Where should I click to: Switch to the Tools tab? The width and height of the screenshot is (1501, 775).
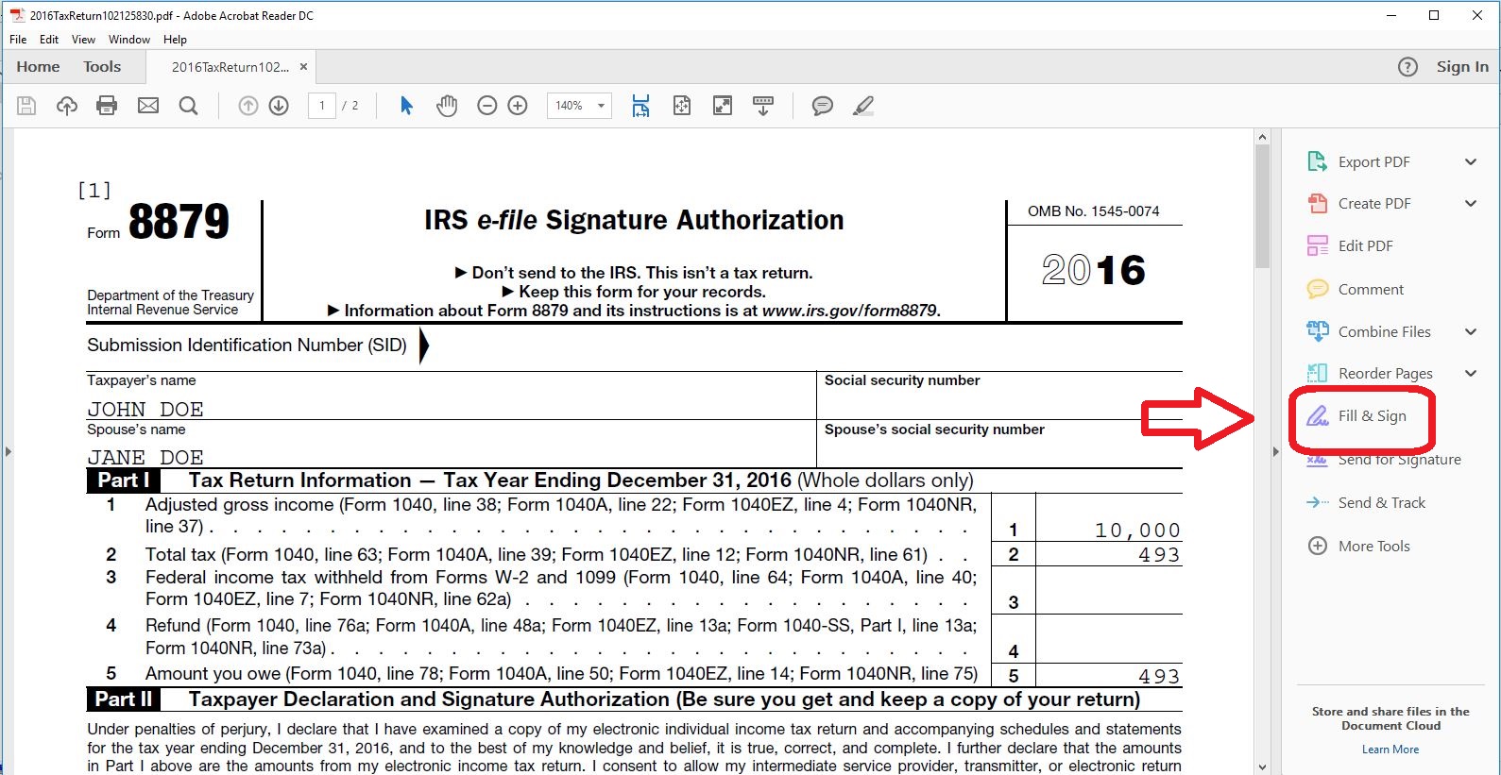(x=102, y=67)
